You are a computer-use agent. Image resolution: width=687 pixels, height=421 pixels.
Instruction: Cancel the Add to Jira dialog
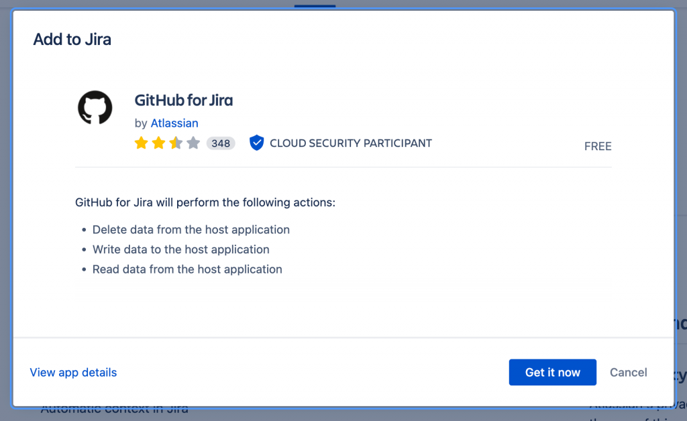point(628,373)
